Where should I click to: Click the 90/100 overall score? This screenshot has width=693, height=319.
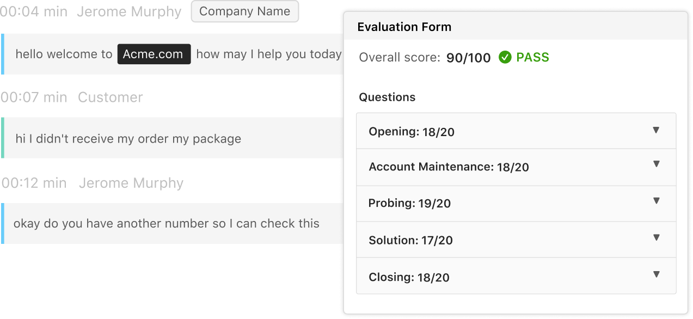coord(468,58)
